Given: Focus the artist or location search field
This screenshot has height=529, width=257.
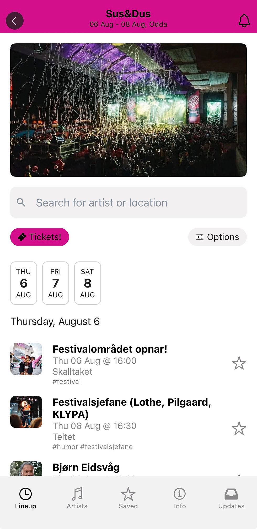Looking at the screenshot, I should tap(128, 203).
